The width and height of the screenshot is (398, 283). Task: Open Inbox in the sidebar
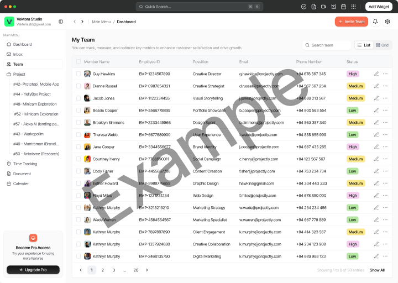pyautogui.click(x=33, y=54)
